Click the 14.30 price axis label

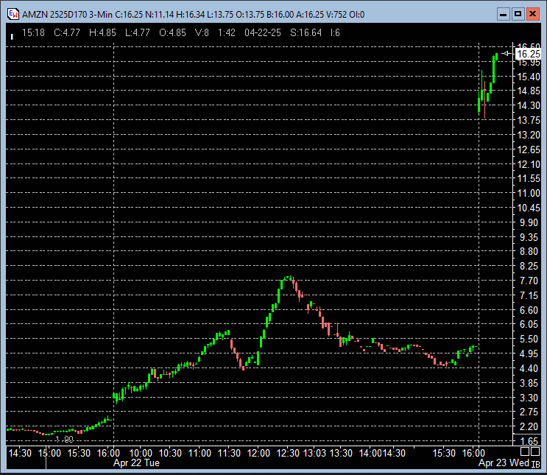coord(529,106)
